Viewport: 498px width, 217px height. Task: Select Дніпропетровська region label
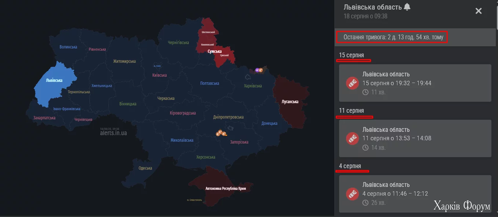coord(228,117)
